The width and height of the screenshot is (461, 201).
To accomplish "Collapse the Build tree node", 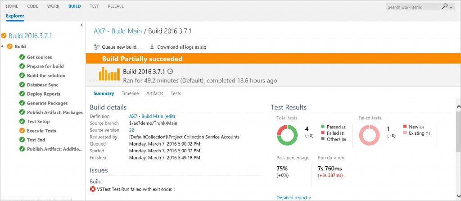I will [x=3, y=46].
